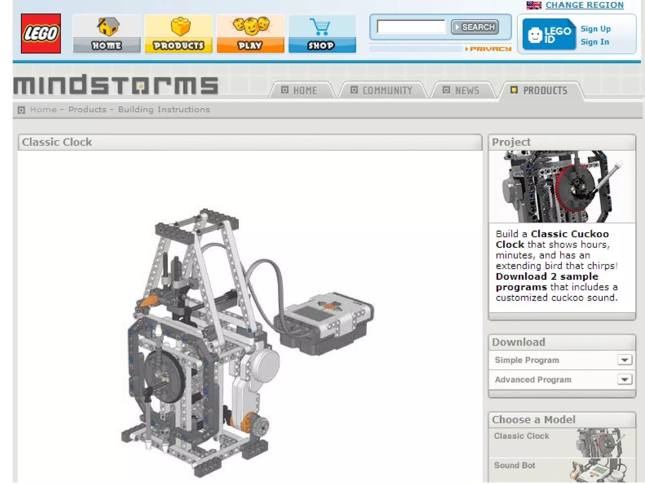Click the Sign In link
Screen dimensions: 645x484
point(595,42)
